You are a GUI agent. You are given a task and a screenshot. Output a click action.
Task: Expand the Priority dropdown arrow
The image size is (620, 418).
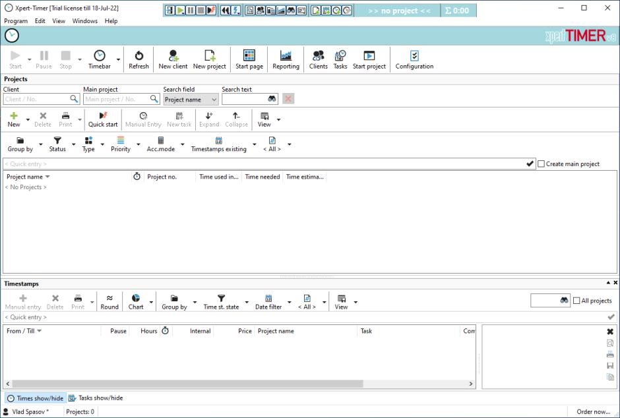click(139, 144)
